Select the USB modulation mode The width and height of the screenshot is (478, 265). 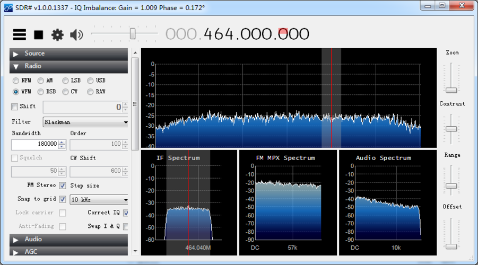(x=90, y=81)
